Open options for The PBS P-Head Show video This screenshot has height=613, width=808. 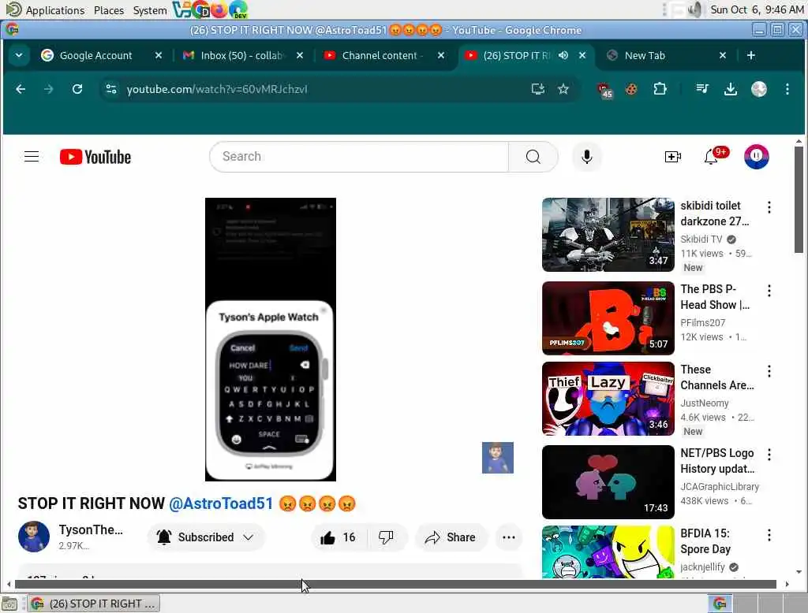(x=769, y=291)
